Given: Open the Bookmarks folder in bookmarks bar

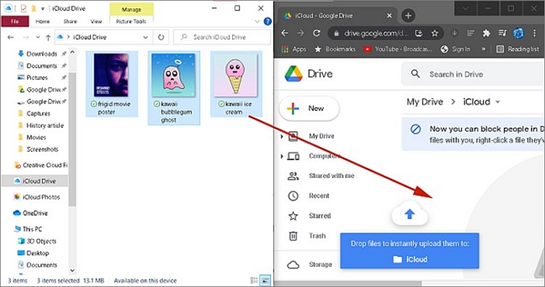Looking at the screenshot, I should pos(335,49).
